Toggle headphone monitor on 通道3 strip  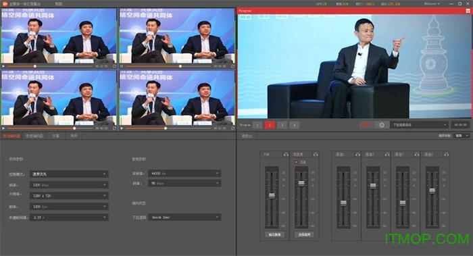tap(417, 155)
